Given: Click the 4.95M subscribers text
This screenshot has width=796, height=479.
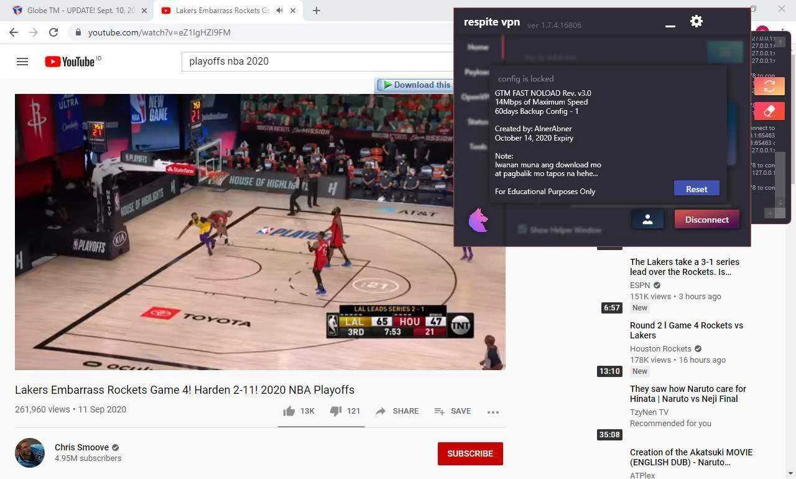Looking at the screenshot, I should (x=88, y=458).
